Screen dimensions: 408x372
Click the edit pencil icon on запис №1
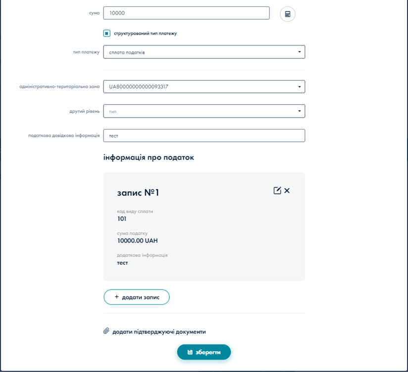click(x=277, y=190)
